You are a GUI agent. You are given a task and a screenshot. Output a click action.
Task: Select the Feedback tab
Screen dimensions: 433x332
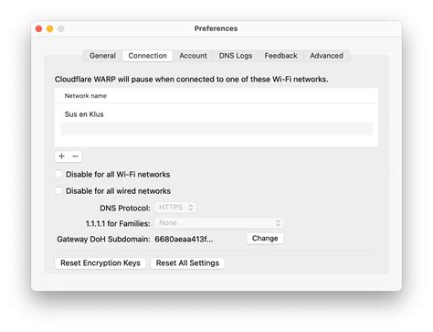tap(280, 56)
